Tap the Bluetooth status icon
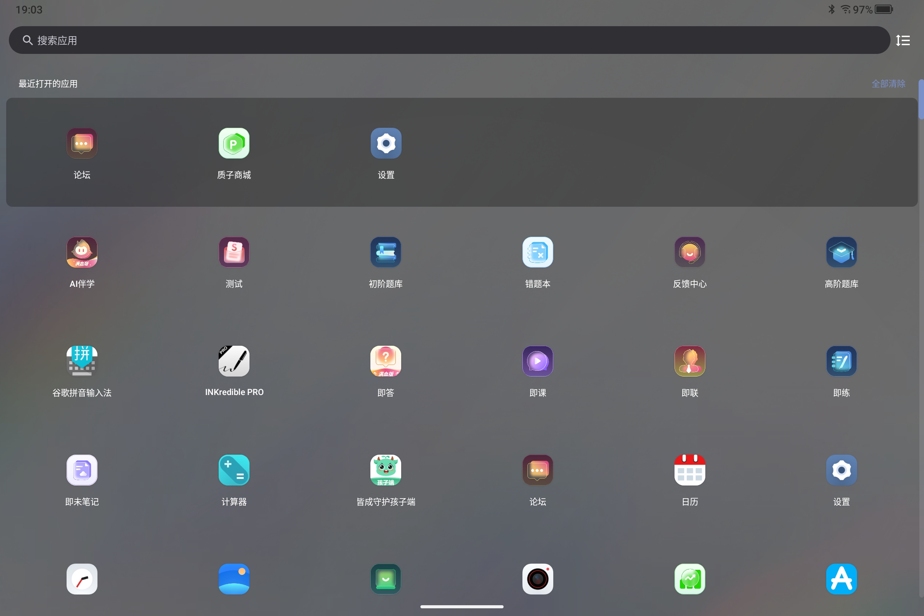 click(x=831, y=9)
